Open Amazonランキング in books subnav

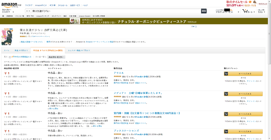click(43, 16)
